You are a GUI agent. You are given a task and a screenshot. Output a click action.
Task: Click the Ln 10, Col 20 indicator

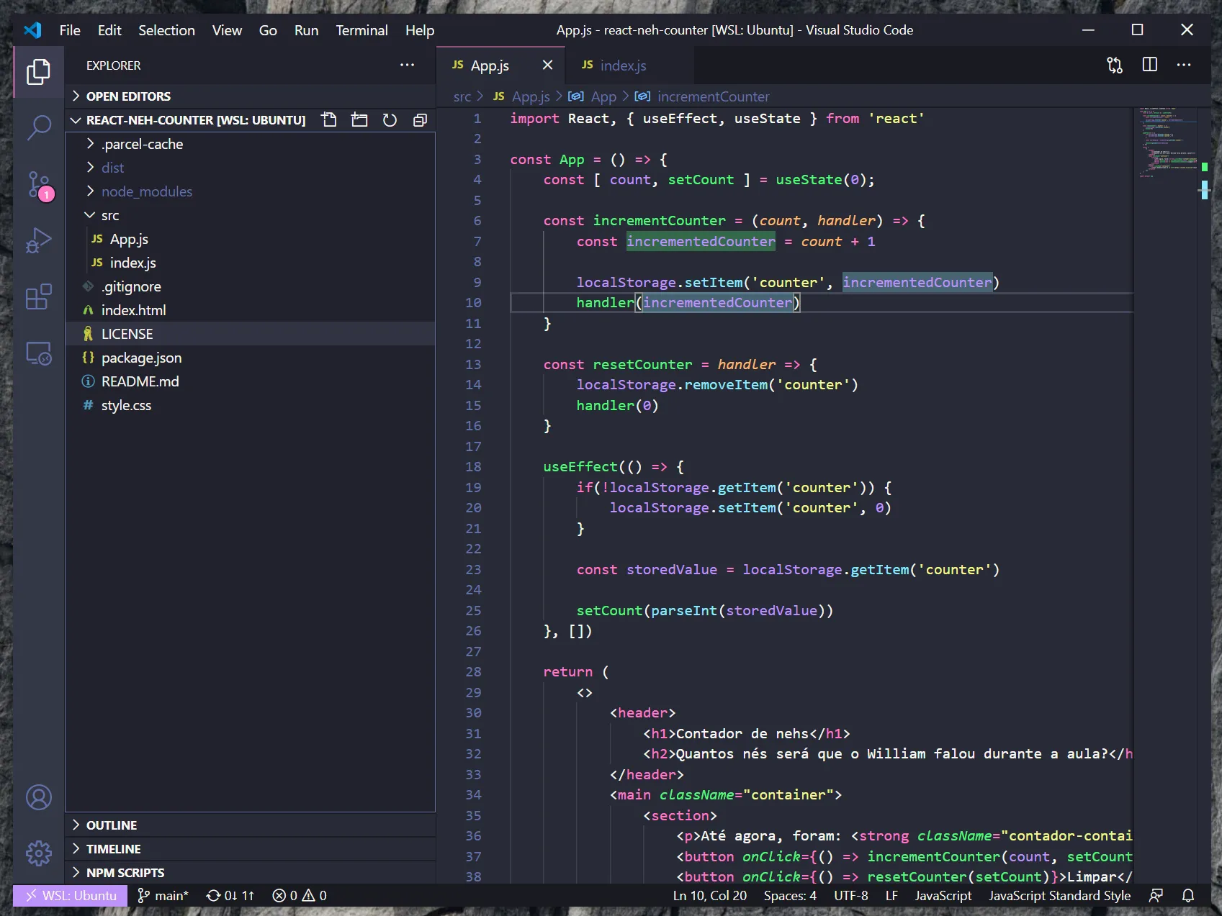coord(709,895)
